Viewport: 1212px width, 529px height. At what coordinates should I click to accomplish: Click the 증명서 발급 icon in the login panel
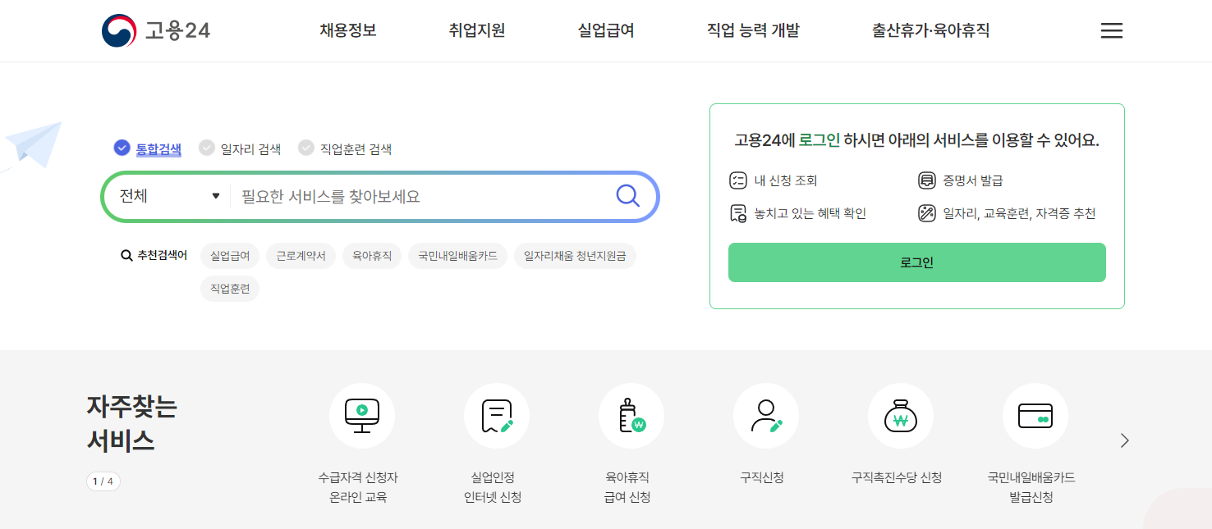click(x=928, y=180)
